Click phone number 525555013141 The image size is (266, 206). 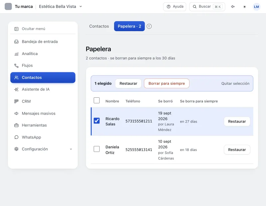(x=139, y=150)
